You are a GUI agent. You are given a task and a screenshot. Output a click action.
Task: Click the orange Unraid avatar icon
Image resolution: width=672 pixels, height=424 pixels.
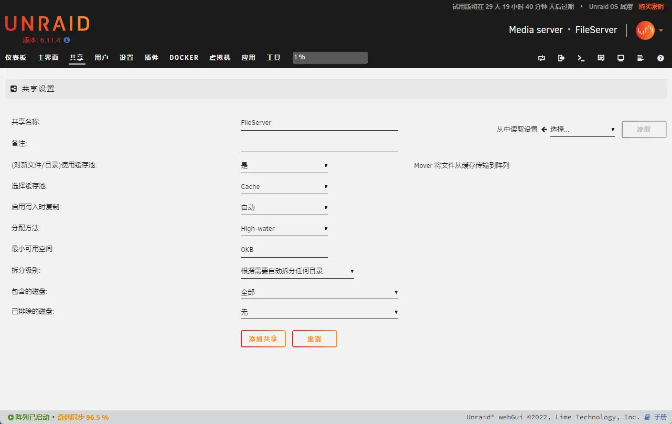(645, 30)
